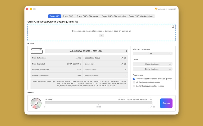
Task: Click the Nom du fabricant ASUS row
Action: (57, 58)
